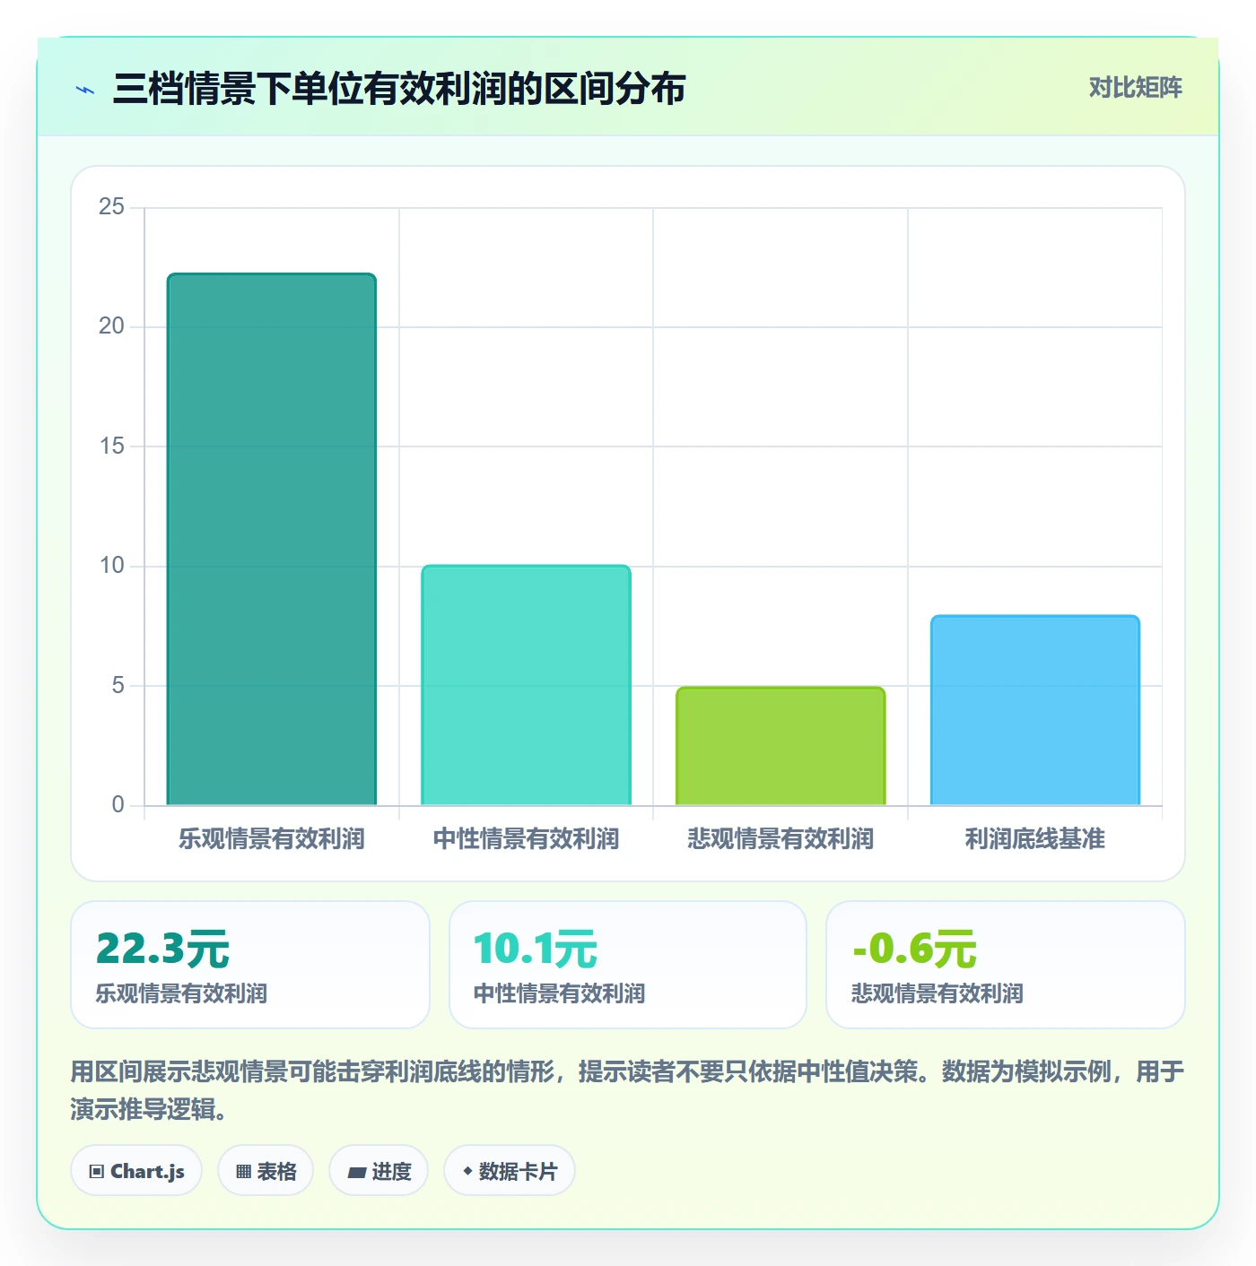Click the 10.1元 value in the data card
The width and height of the screenshot is (1256, 1266).
[536, 949]
